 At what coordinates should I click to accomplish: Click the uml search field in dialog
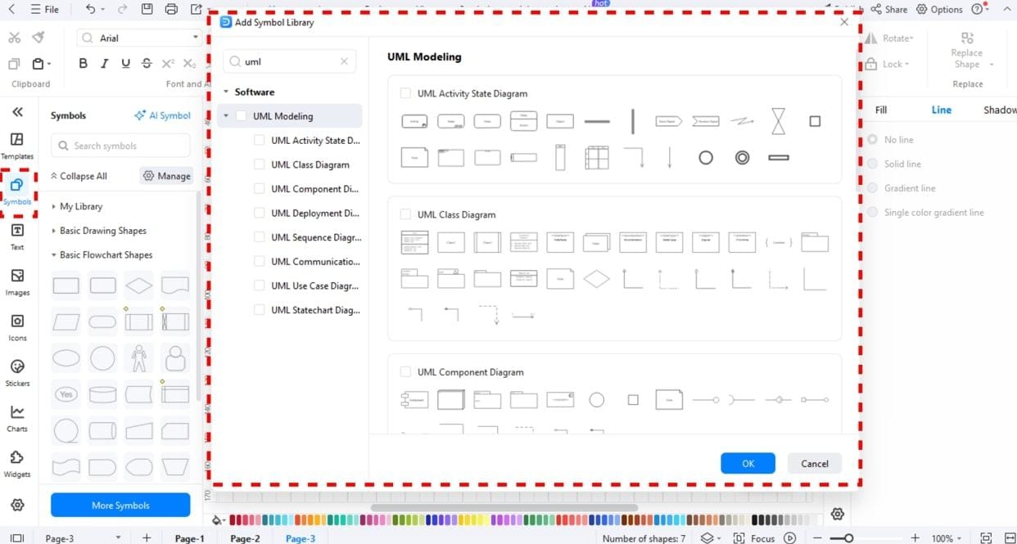(x=290, y=61)
